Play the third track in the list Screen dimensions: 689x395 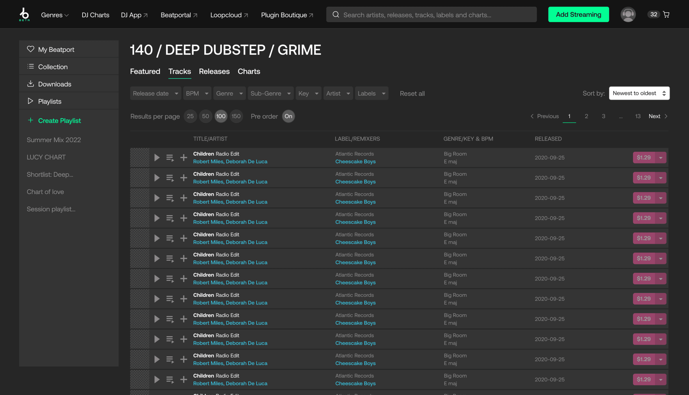157,198
